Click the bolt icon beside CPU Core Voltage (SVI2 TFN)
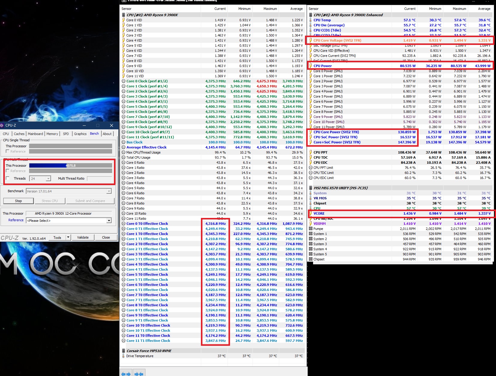496x376 pixels. 310,40
